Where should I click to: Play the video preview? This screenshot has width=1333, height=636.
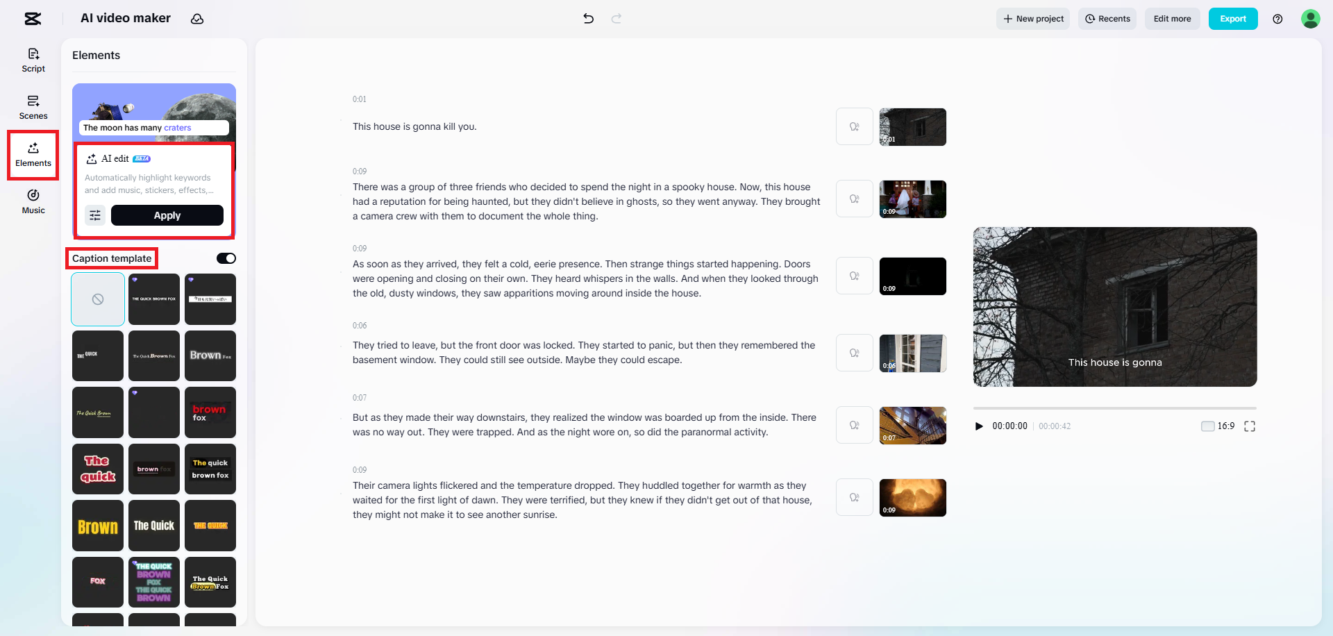(979, 426)
